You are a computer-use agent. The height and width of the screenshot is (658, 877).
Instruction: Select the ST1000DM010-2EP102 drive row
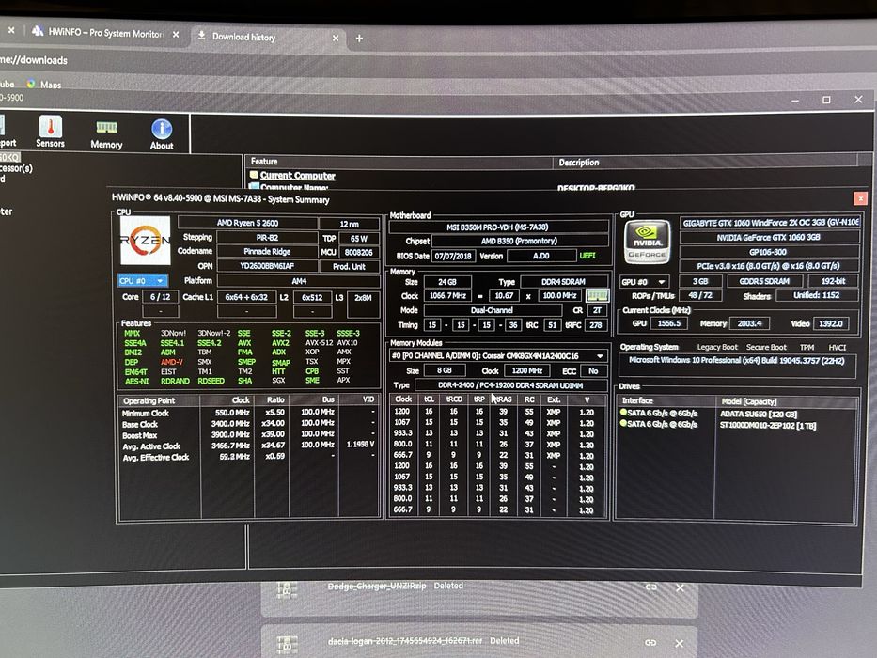coord(737,425)
